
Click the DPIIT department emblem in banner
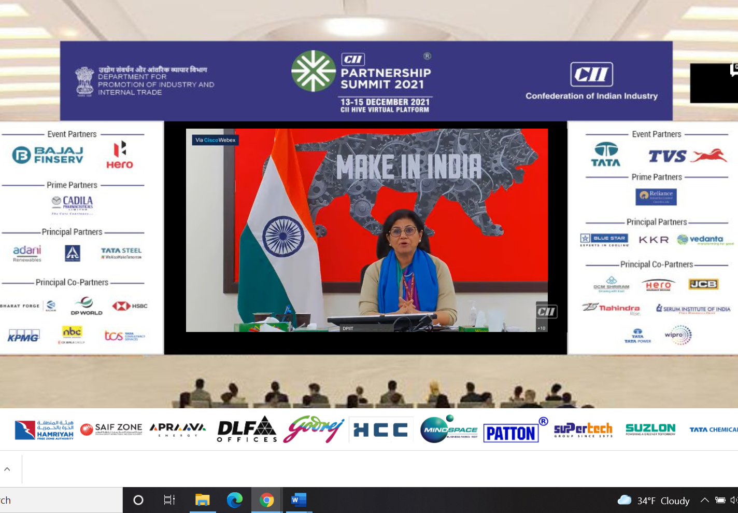(84, 81)
